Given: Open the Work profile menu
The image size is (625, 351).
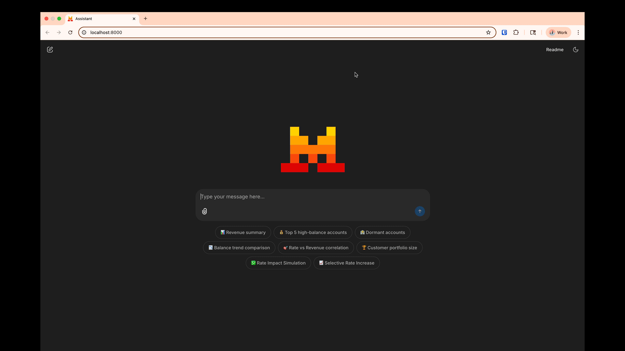Looking at the screenshot, I should coord(558,32).
